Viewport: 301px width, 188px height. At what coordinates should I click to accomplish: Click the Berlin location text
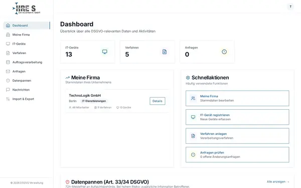(73, 101)
